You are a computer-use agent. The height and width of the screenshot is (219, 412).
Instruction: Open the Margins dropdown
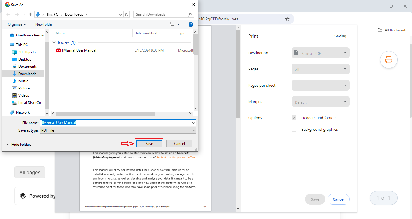tap(320, 102)
